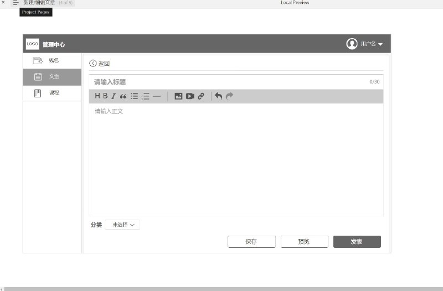
Task: Click the LOGO box in header
Action: point(33,44)
